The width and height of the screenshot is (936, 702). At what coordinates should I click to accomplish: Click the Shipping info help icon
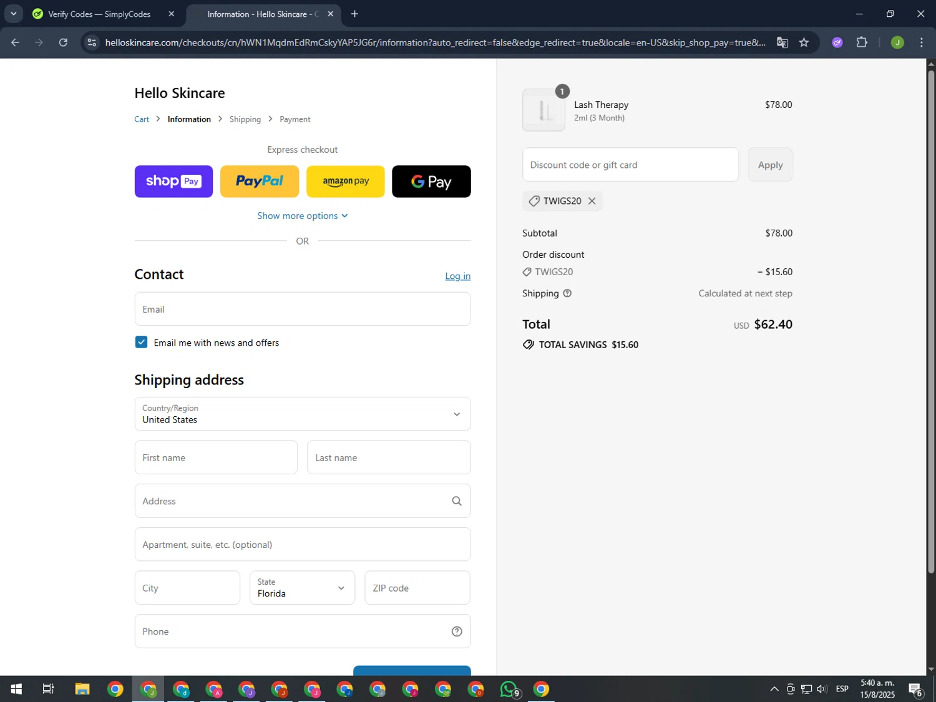(567, 293)
